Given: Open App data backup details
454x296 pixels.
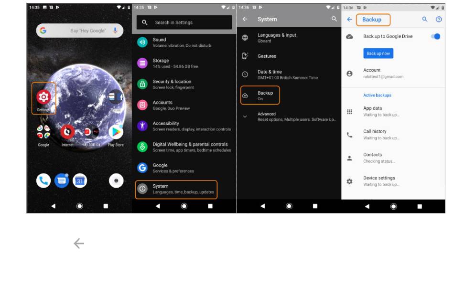Looking at the screenshot, I should click(x=393, y=111).
